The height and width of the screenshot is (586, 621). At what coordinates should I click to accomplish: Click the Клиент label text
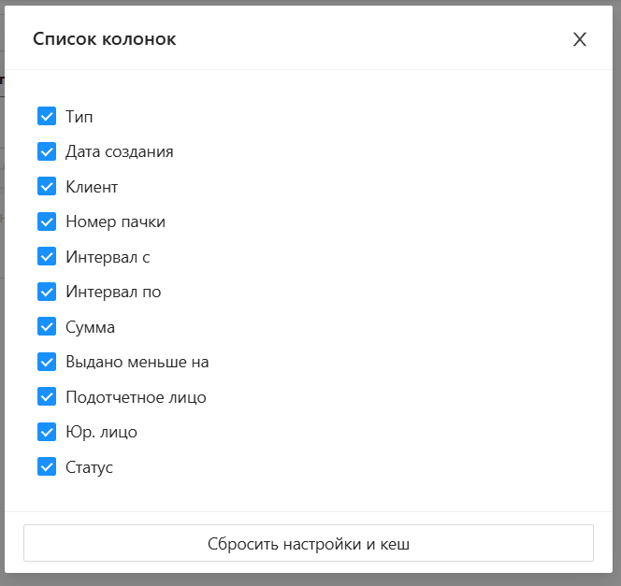(x=92, y=187)
